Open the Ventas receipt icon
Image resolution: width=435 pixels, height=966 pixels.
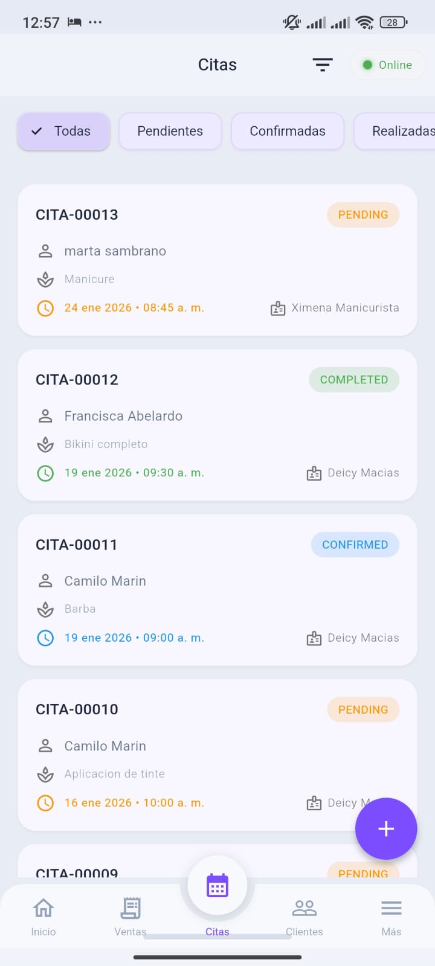point(130,908)
